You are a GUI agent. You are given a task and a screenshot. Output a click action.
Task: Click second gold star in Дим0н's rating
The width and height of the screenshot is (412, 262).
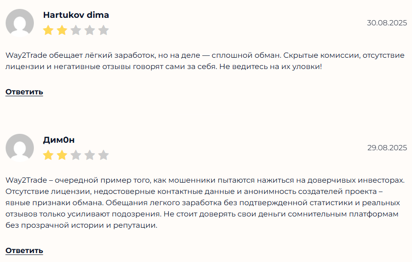62,155
